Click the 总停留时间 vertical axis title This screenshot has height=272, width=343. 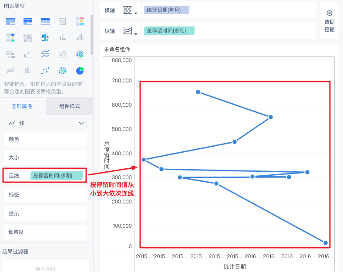(x=107, y=155)
